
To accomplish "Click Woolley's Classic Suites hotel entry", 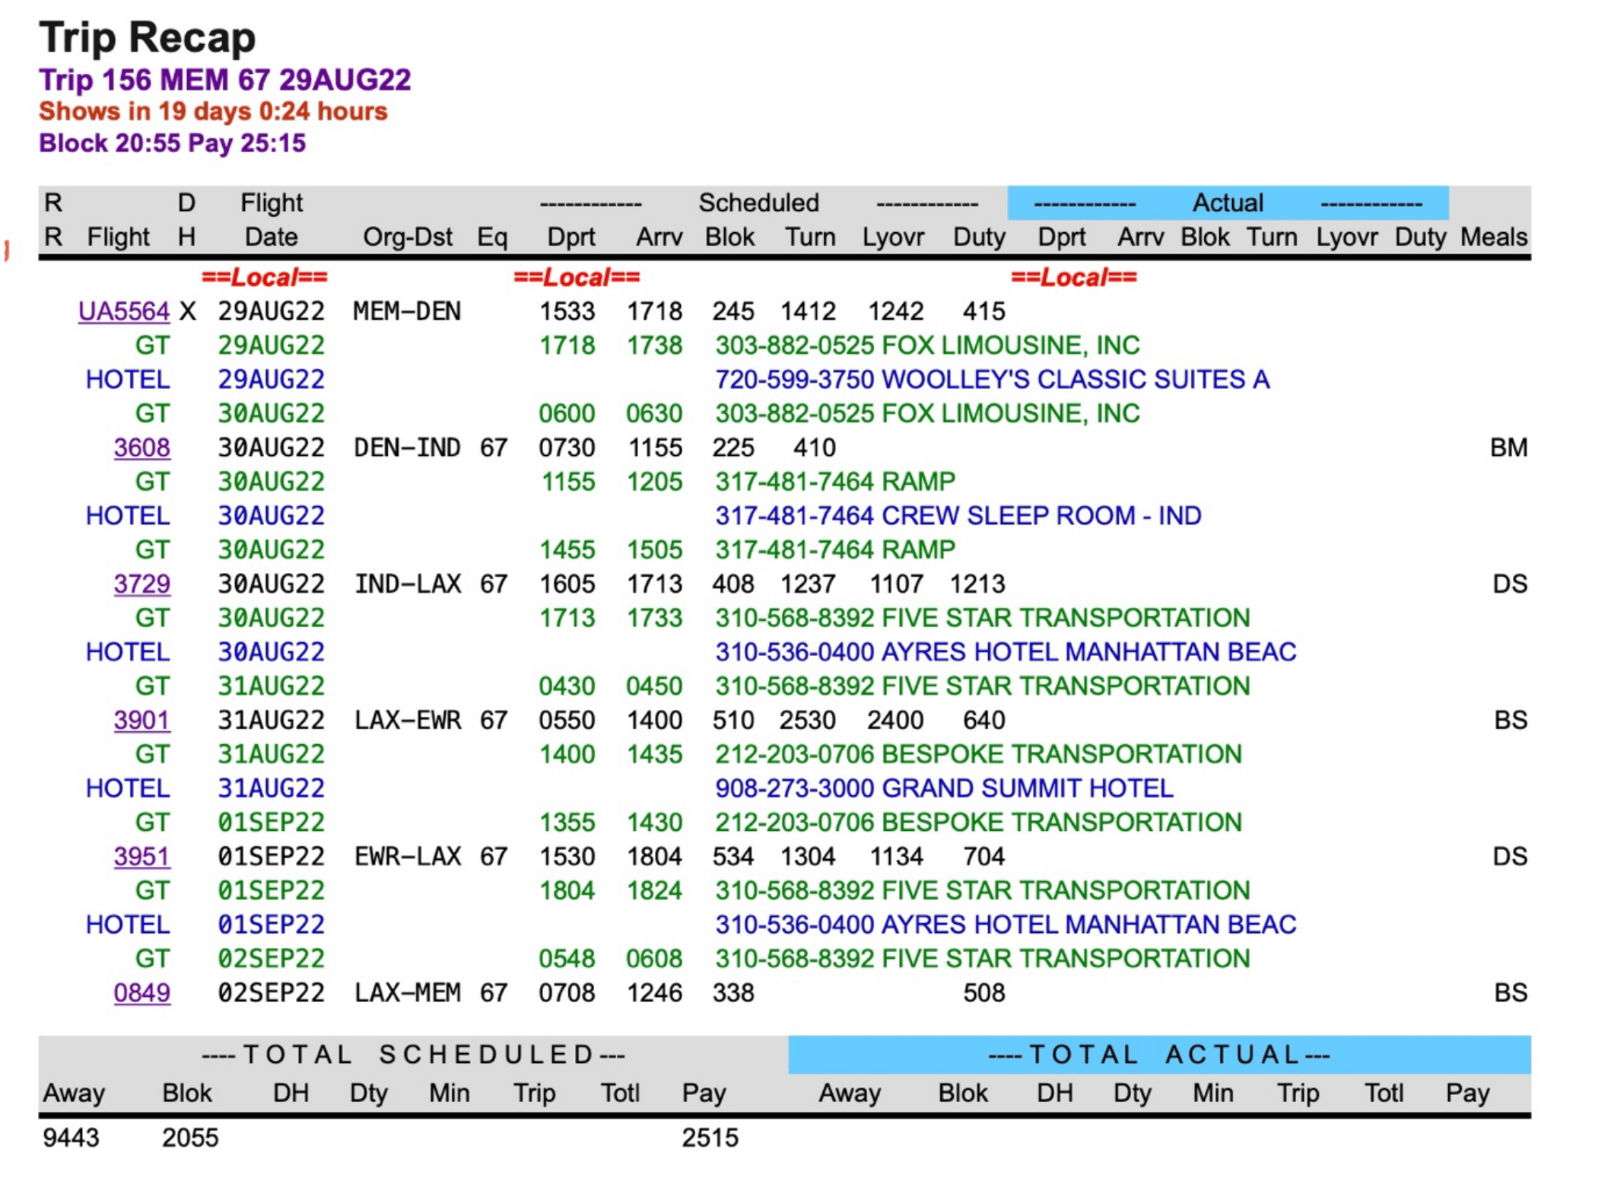I will click(x=992, y=379).
